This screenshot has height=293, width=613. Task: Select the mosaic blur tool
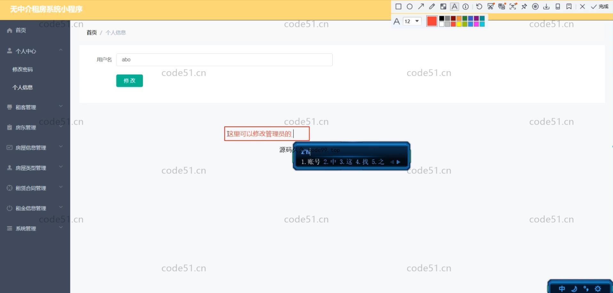coord(443,6)
